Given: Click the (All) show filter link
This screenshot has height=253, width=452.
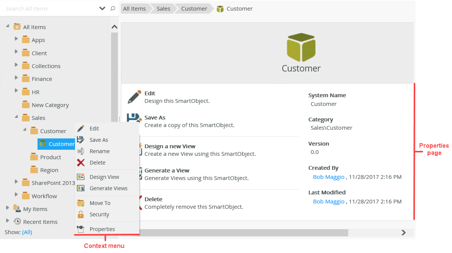Looking at the screenshot, I should (x=27, y=232).
